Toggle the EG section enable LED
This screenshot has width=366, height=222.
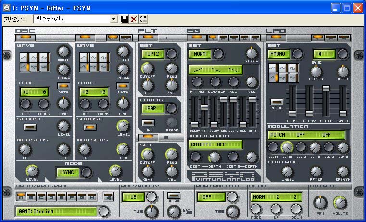pyautogui.click(x=197, y=37)
